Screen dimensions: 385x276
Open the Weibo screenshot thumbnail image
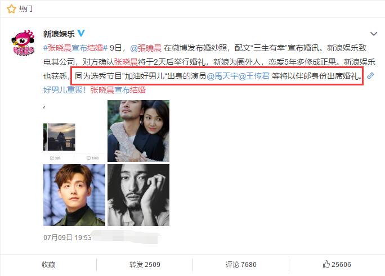coord(74,131)
